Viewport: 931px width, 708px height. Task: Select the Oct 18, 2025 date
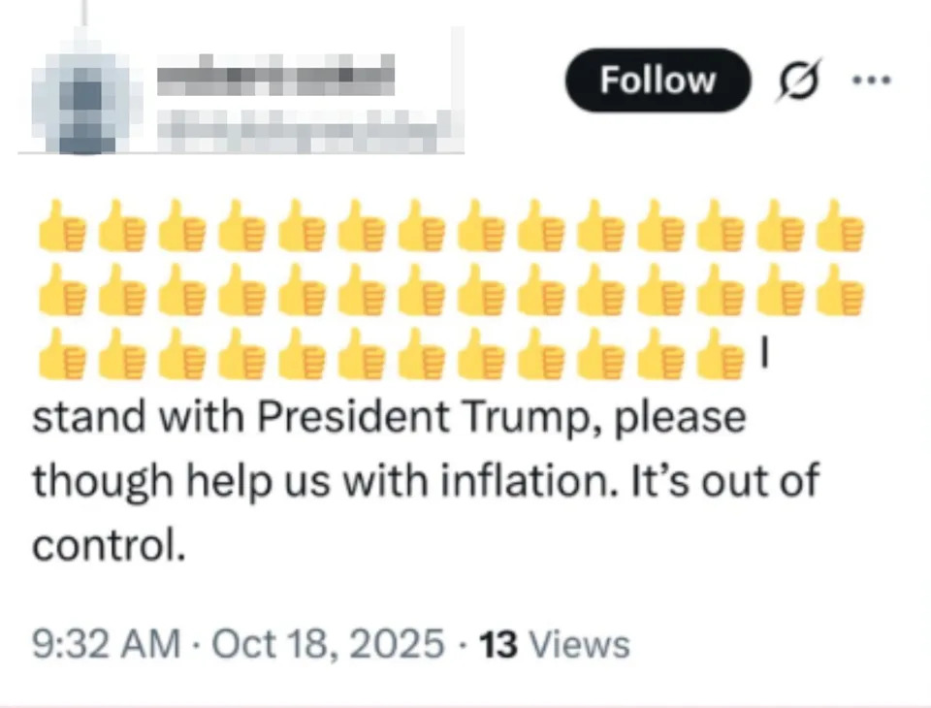(x=327, y=644)
